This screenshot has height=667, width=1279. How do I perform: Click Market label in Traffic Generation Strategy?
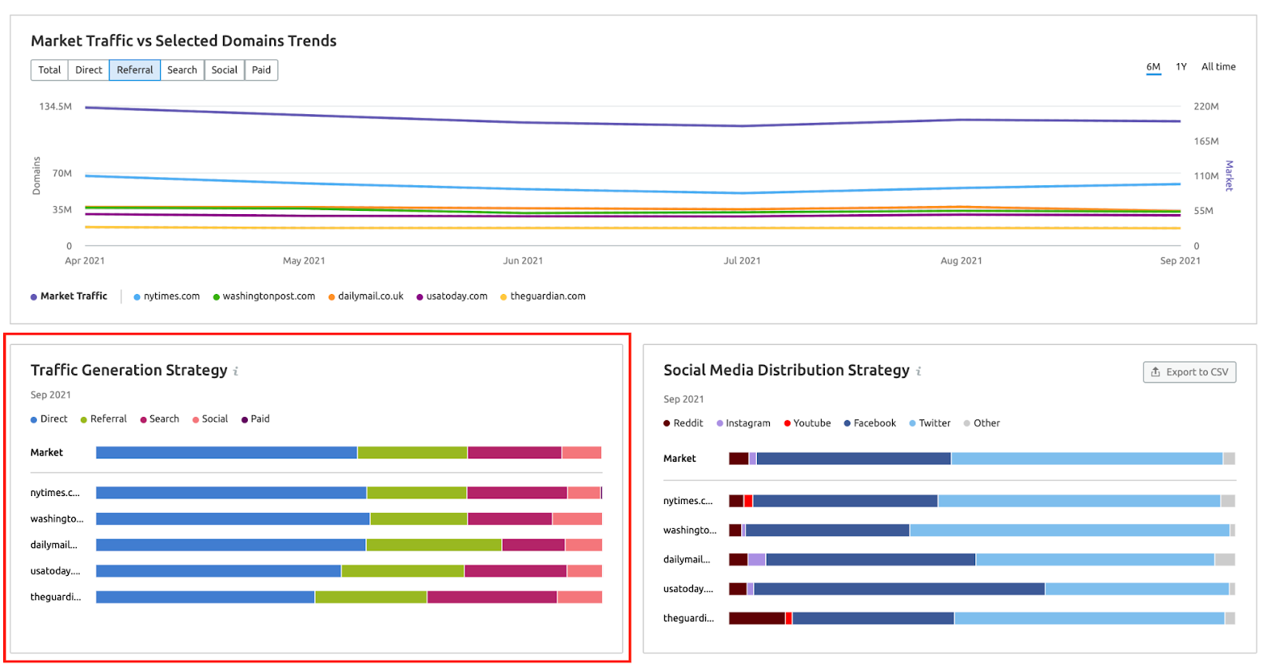(46, 453)
